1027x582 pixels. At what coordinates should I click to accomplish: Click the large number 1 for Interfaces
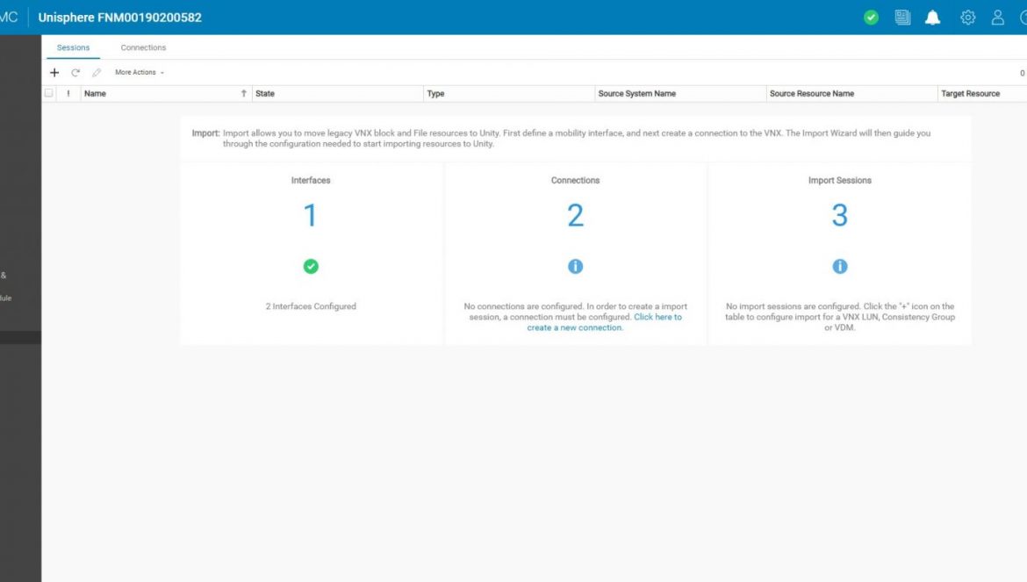(311, 215)
